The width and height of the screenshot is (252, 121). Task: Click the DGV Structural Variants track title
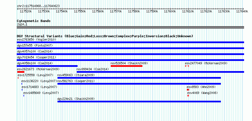coord(105,36)
